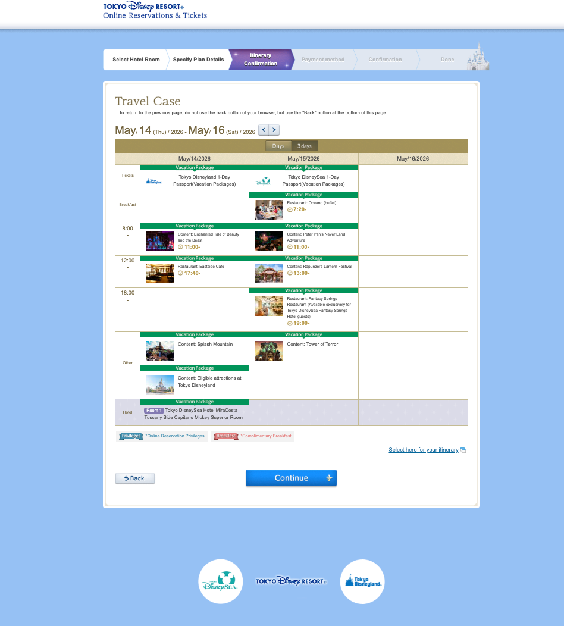Click the Room 1 badge in Hotel row
564x626 pixels.
pyautogui.click(x=153, y=411)
